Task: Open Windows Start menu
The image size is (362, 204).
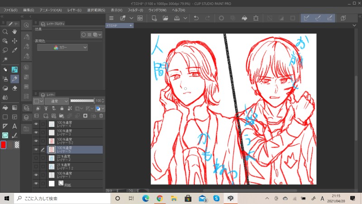Action: click(x=7, y=198)
